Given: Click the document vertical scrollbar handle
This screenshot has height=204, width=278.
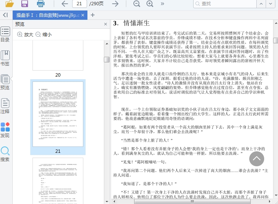Looking at the screenshot, I should pyautogui.click(x=276, y=40).
